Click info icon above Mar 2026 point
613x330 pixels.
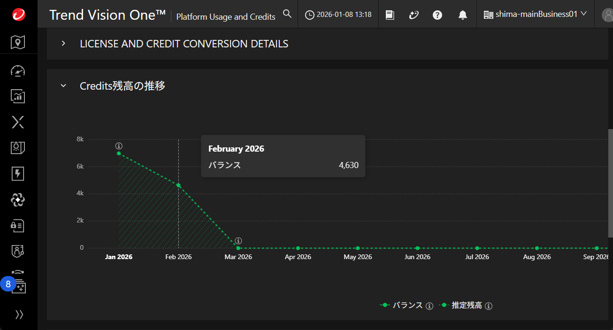click(x=238, y=241)
